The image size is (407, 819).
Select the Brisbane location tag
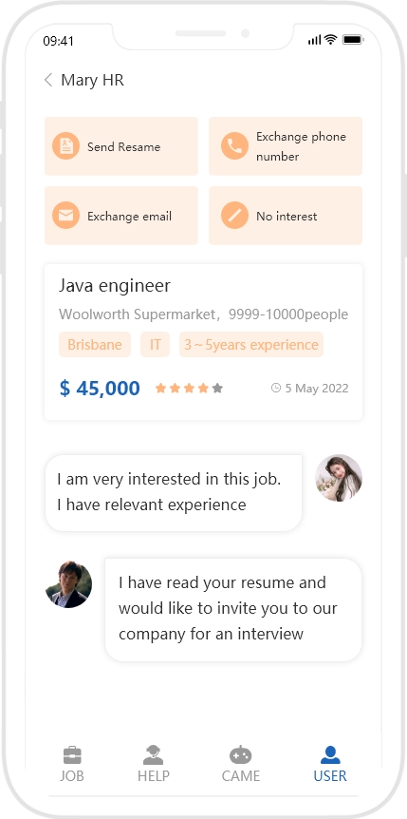pyautogui.click(x=95, y=345)
